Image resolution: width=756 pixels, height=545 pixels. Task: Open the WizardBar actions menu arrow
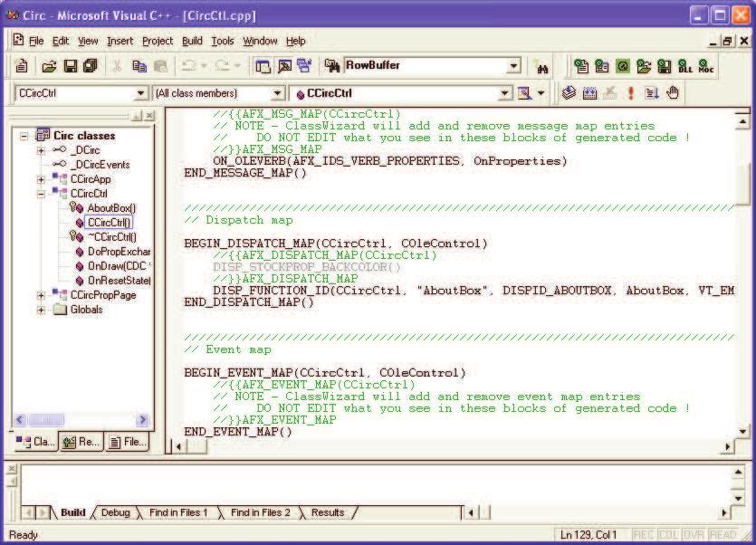[541, 93]
